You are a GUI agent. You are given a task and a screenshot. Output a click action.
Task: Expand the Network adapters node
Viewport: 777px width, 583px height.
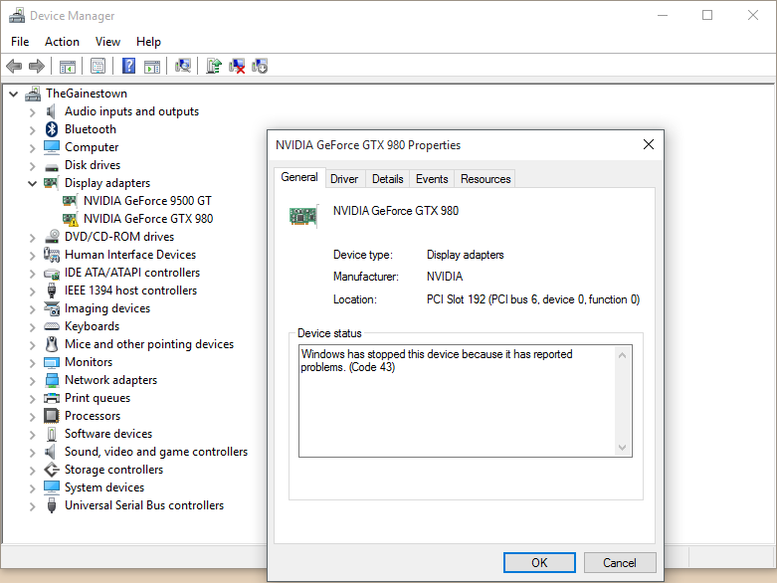coord(33,380)
